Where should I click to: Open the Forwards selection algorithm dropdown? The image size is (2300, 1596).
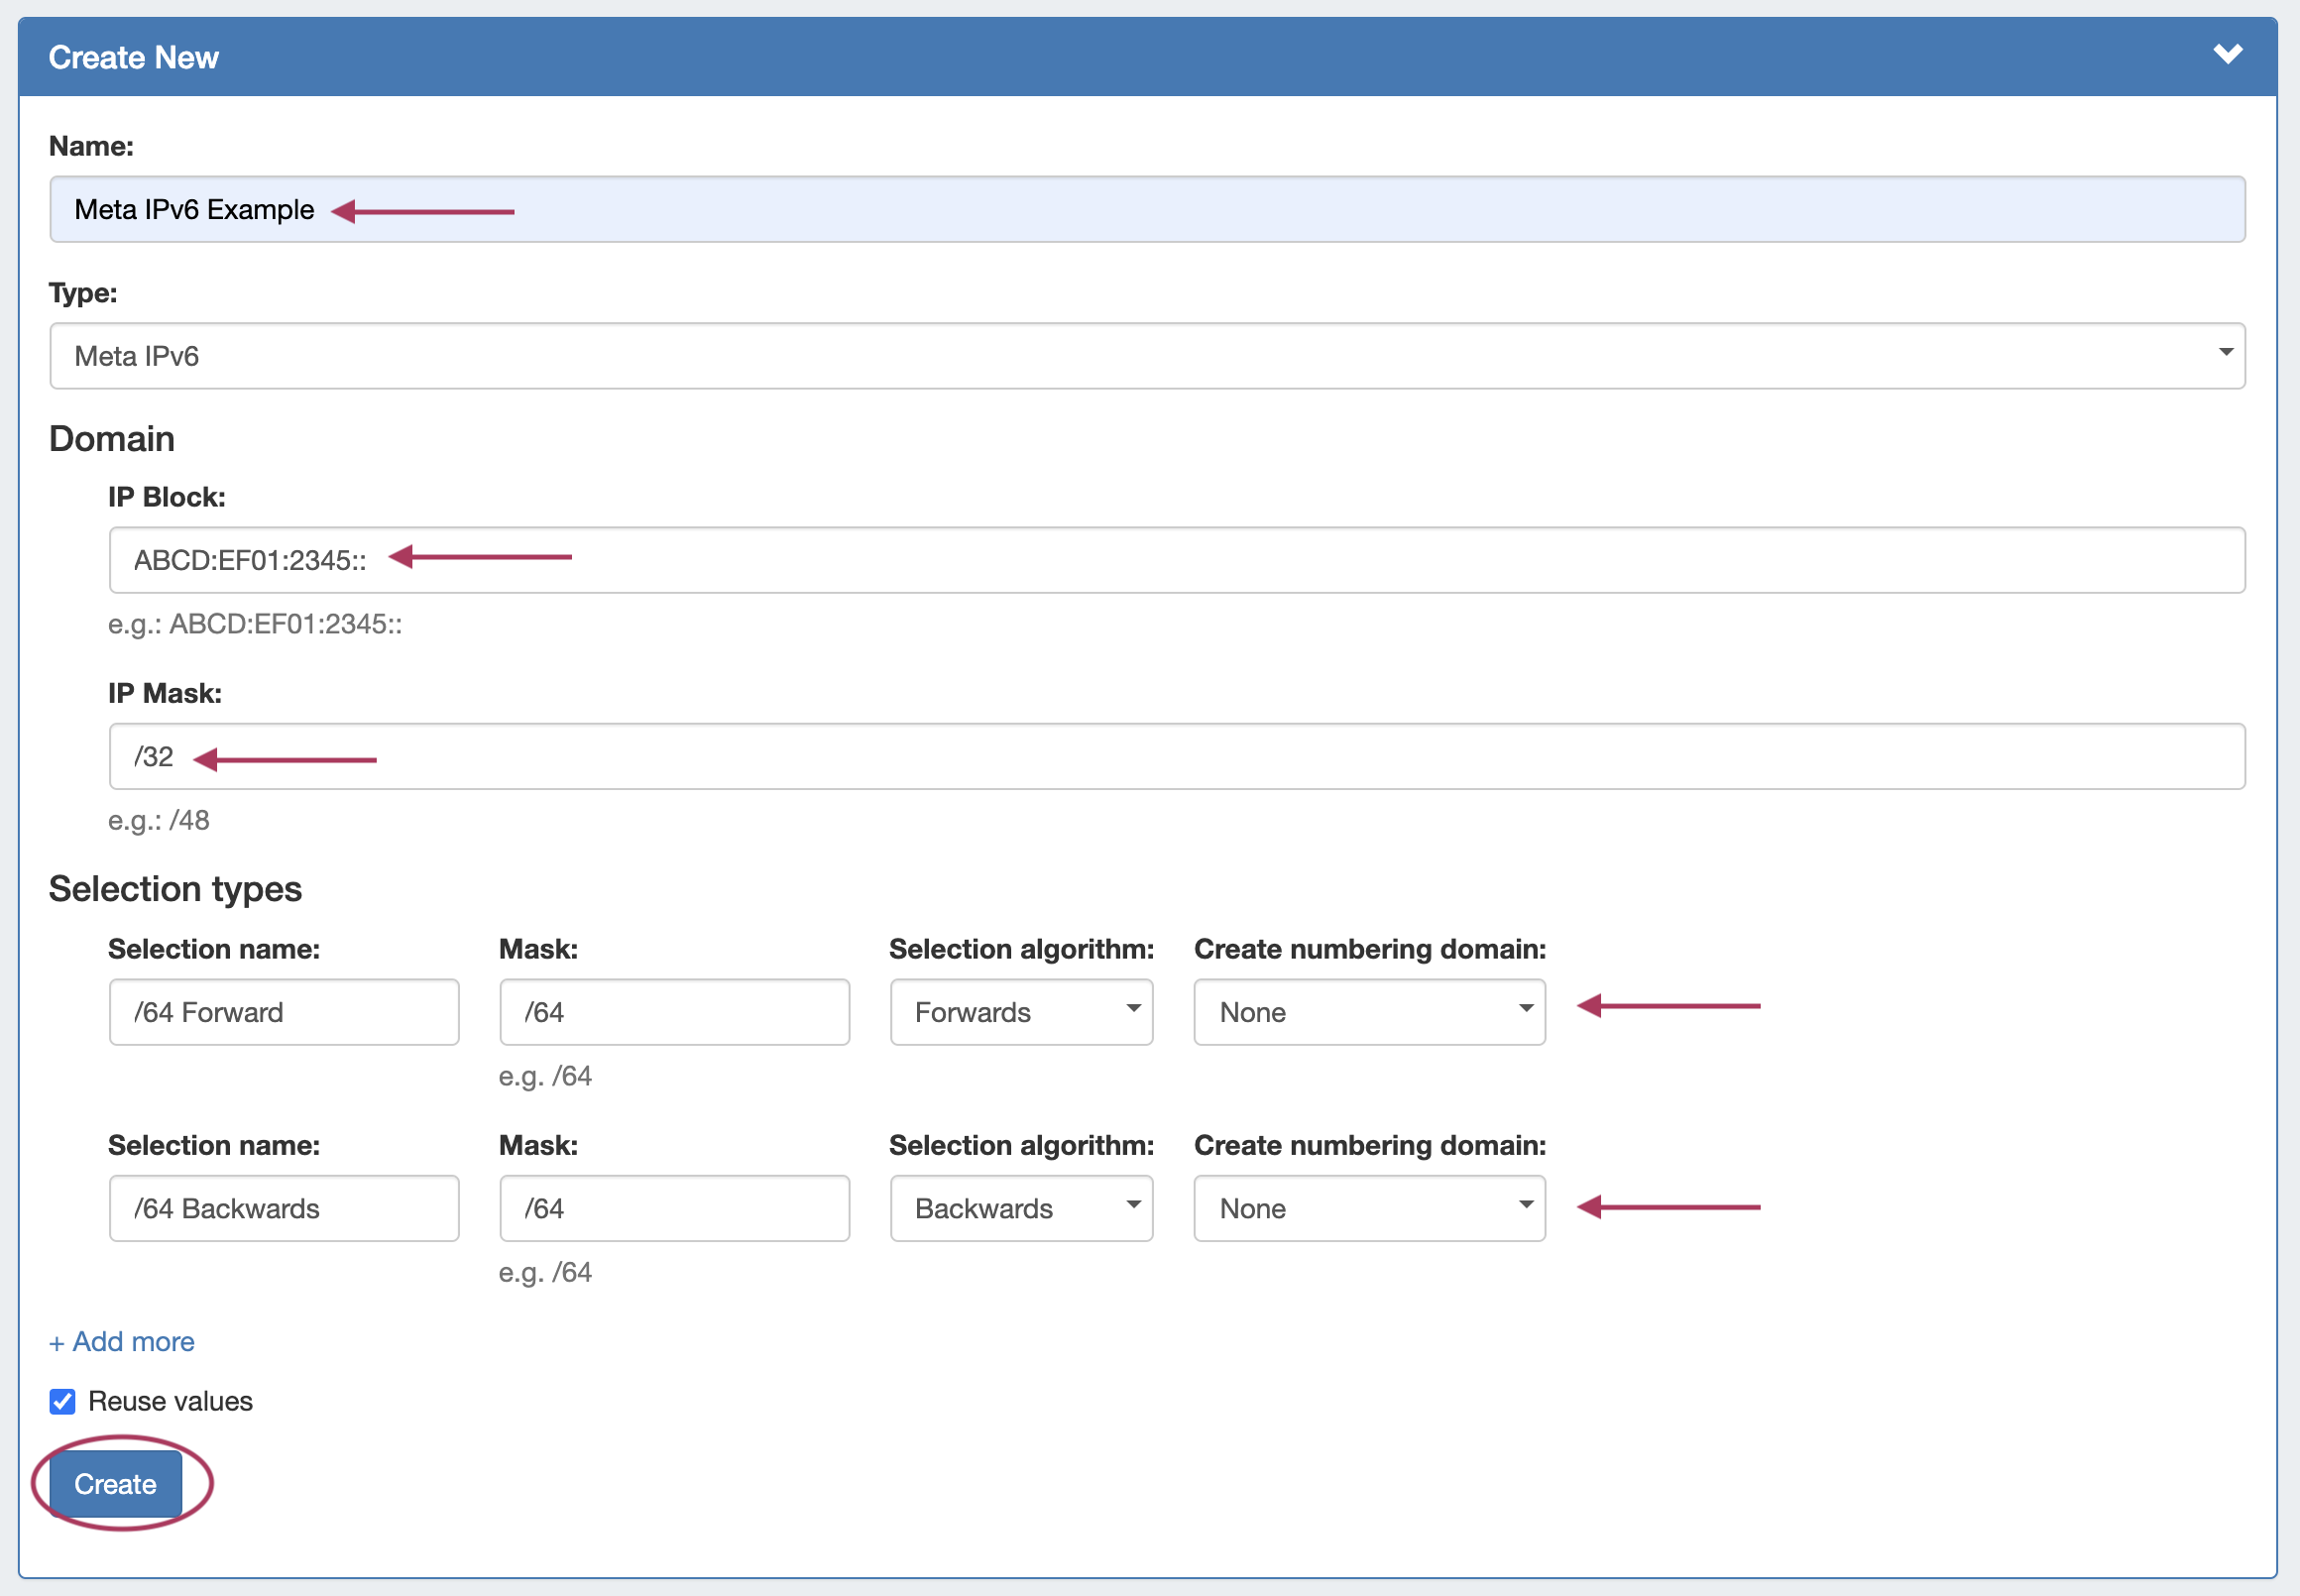pyautogui.click(x=1020, y=1012)
